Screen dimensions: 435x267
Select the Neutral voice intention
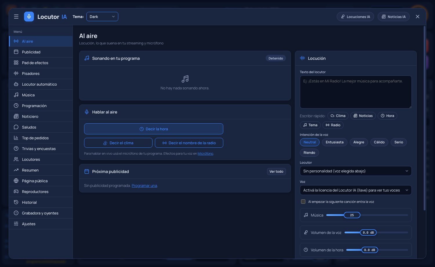[310, 142]
